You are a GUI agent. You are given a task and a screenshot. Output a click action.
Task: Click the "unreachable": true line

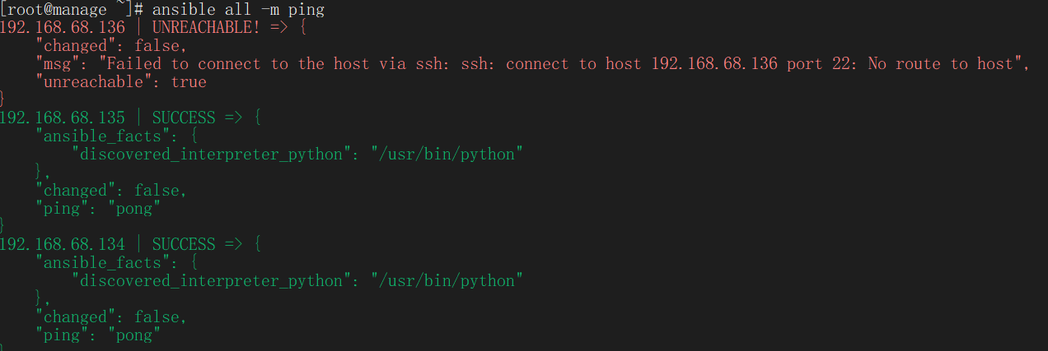click(x=121, y=82)
